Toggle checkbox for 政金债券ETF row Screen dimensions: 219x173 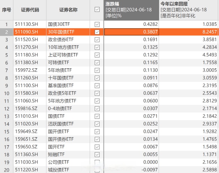click(x=97, y=40)
